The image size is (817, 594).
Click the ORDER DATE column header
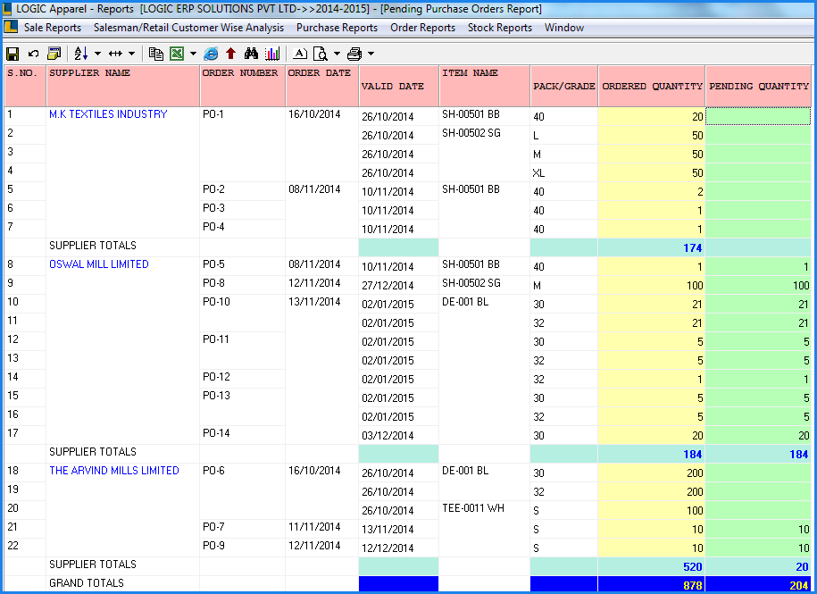[x=322, y=86]
